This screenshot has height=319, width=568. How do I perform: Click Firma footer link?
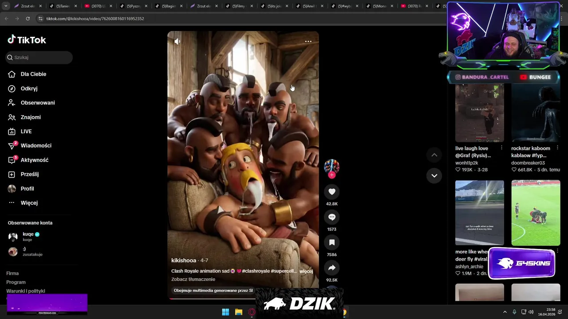tap(12, 273)
